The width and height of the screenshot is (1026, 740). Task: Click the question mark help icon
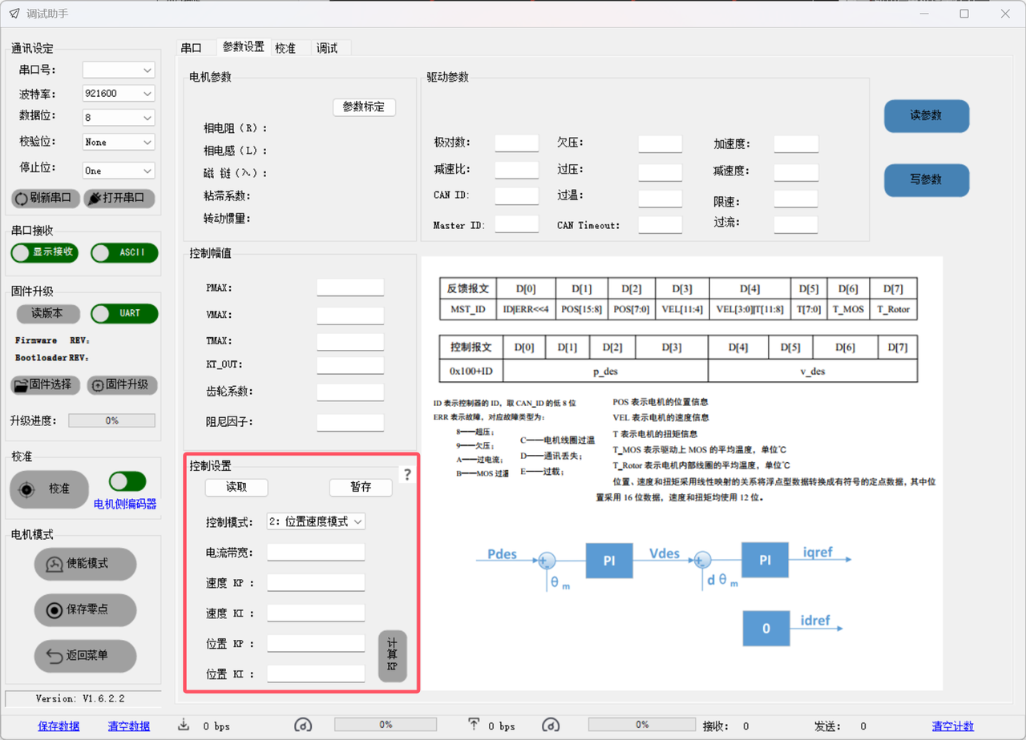click(406, 475)
